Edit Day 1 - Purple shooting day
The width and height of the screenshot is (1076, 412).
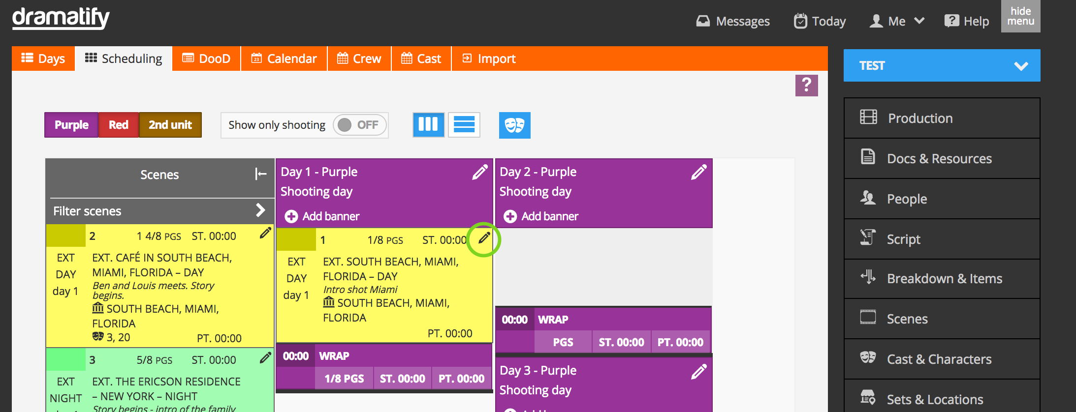pos(479,173)
